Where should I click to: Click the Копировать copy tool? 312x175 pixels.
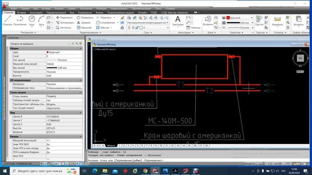(x=65, y=23)
